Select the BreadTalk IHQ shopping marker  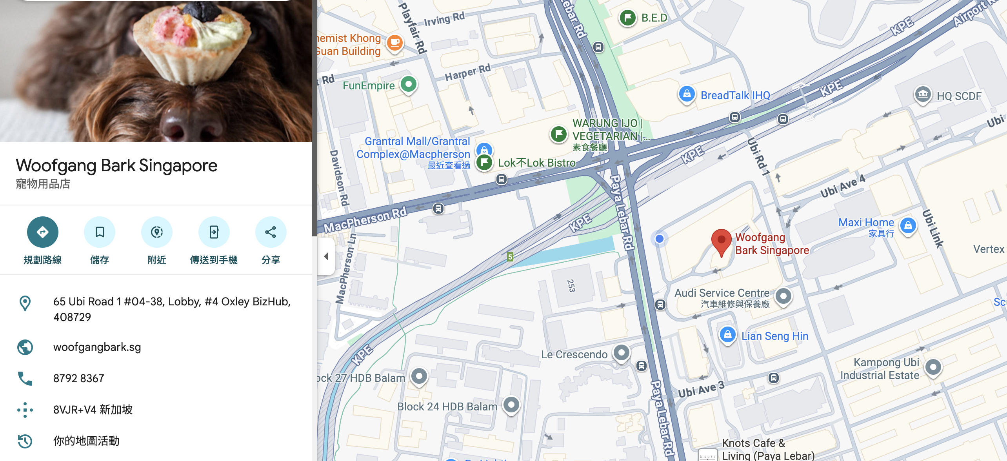click(687, 94)
